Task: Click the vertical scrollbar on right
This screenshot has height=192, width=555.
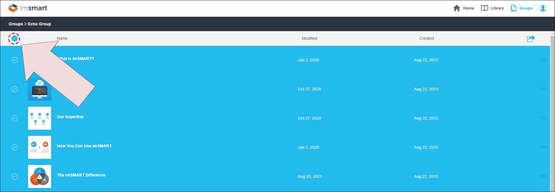Action: (x=552, y=111)
